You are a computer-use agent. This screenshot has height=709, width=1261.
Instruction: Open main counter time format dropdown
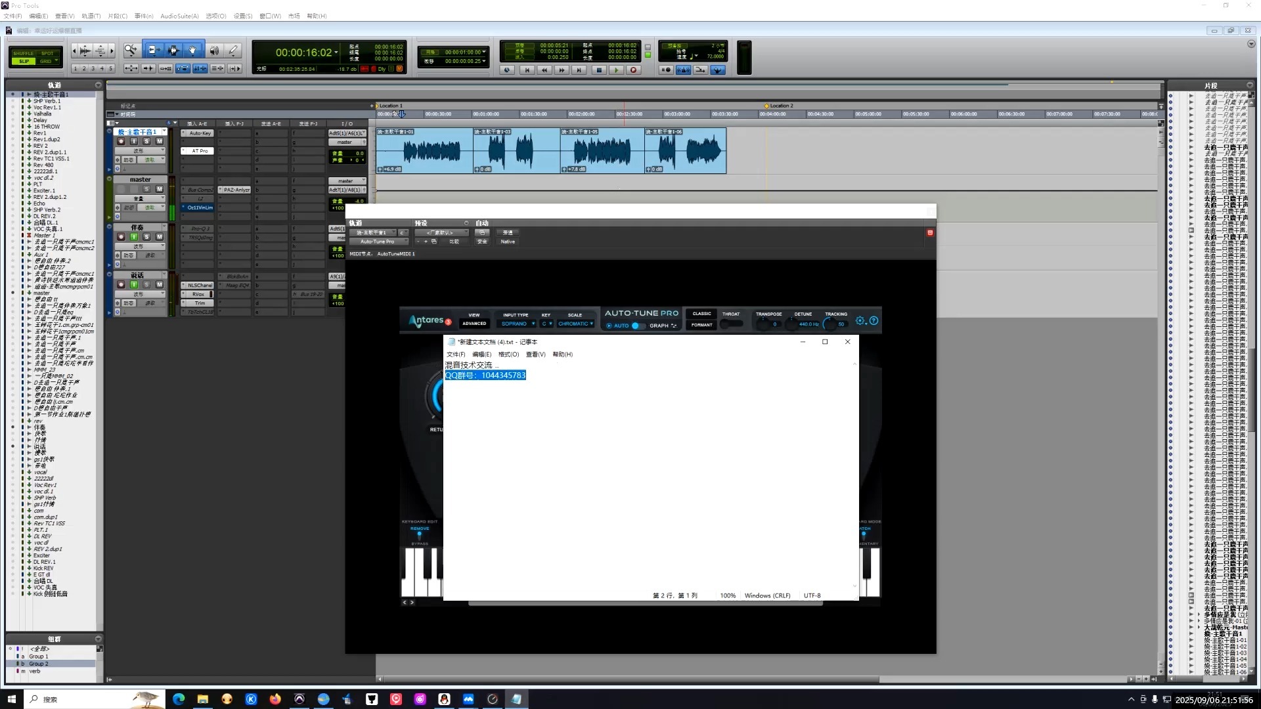(x=336, y=53)
